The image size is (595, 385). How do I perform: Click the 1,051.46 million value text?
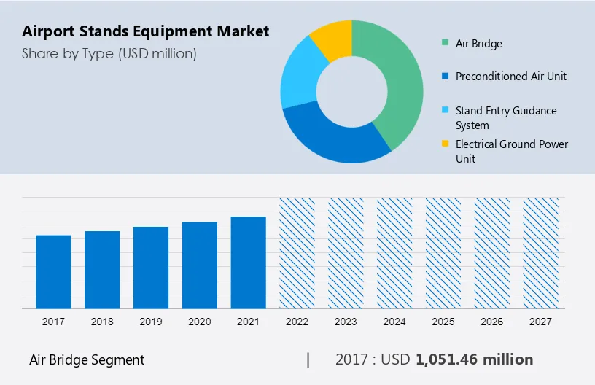tap(475, 359)
